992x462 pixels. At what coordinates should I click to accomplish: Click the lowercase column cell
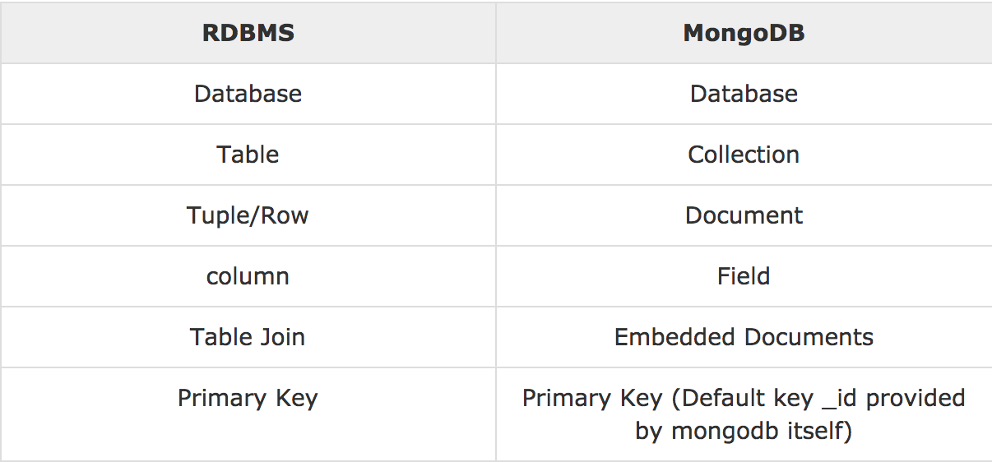point(248,276)
